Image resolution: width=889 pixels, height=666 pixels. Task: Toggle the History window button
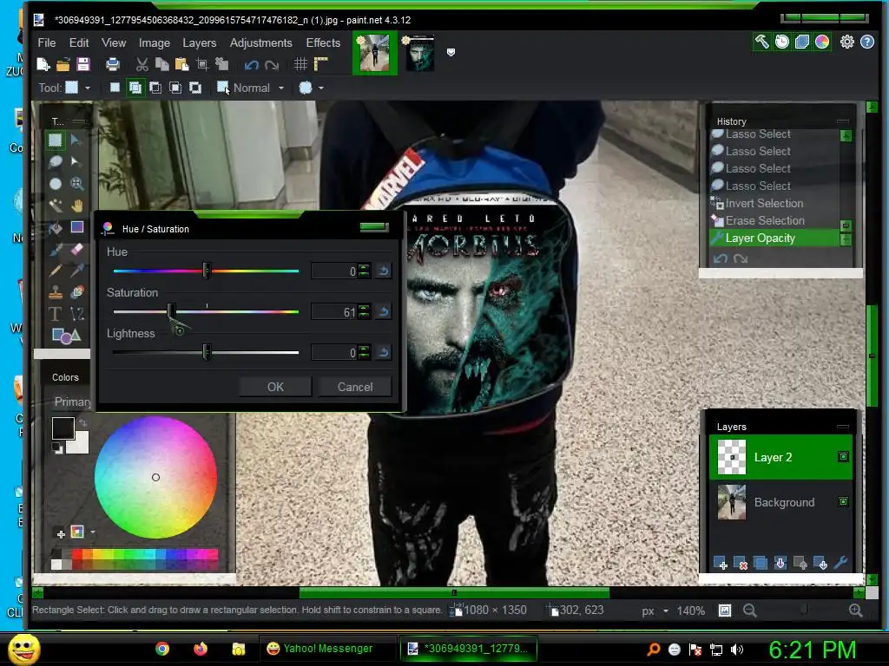pos(782,42)
